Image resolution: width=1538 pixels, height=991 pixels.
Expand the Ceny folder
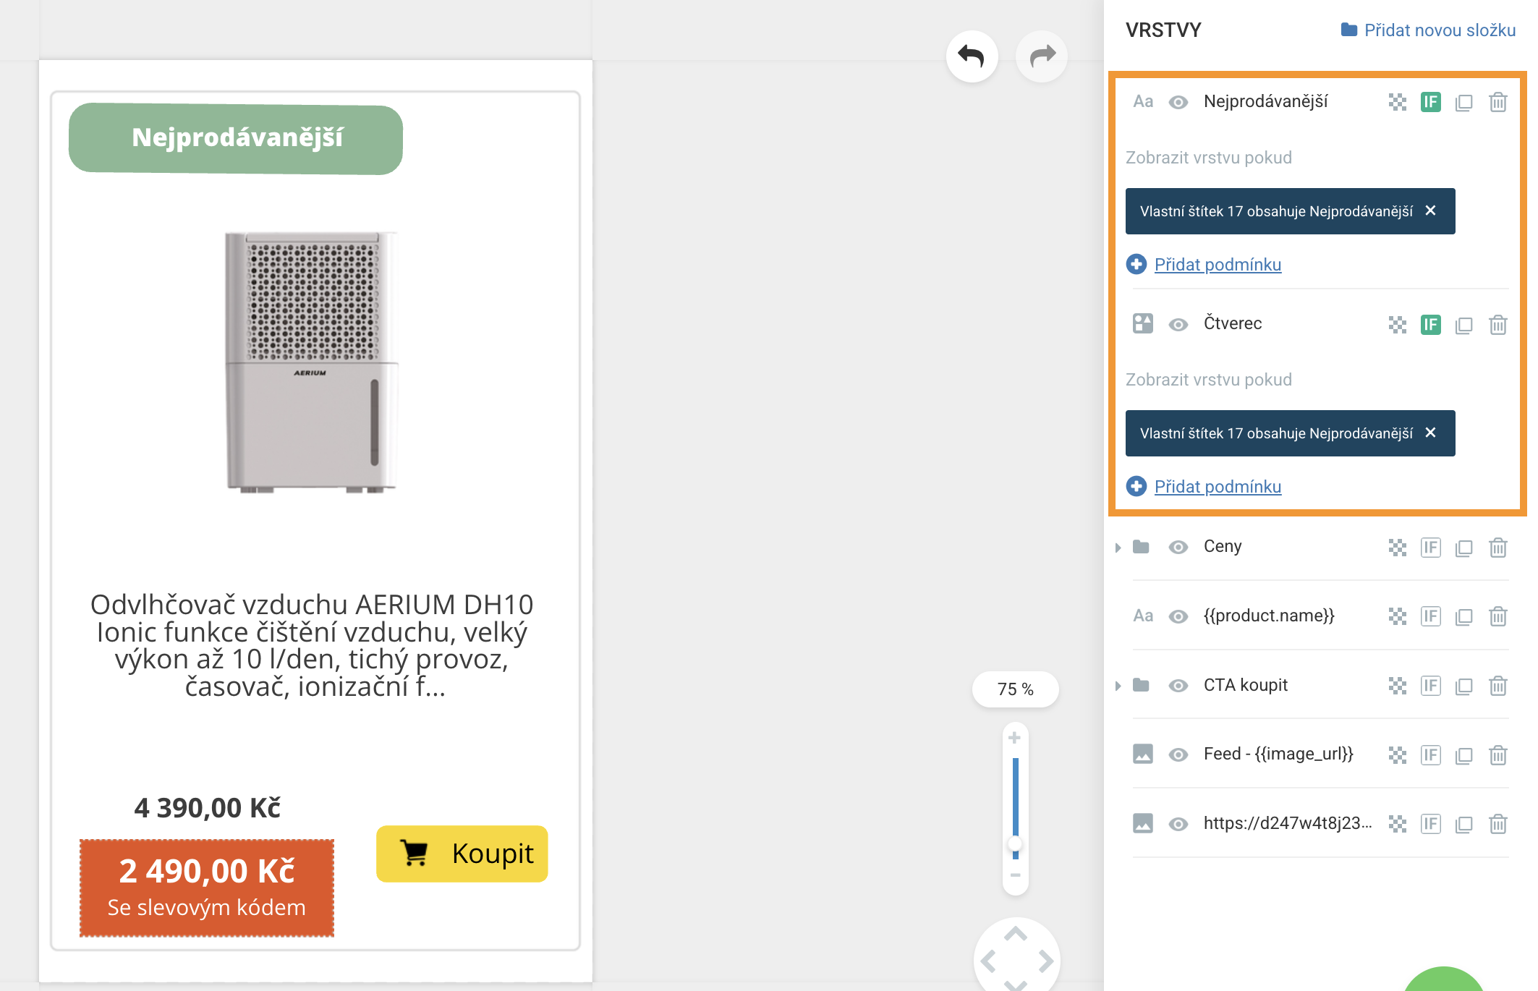pos(1118,548)
